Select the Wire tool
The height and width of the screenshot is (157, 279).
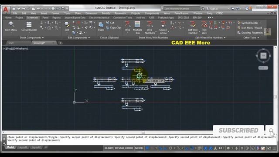tap(128, 26)
